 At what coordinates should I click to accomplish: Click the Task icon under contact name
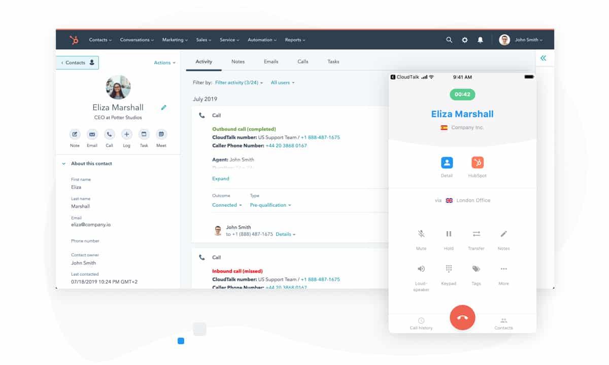pos(144,134)
